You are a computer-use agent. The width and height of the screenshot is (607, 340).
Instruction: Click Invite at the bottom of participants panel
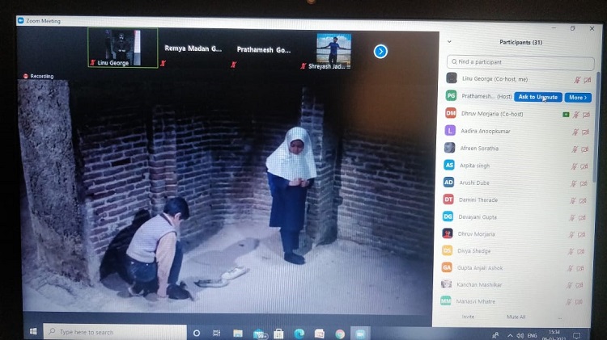tap(468, 317)
